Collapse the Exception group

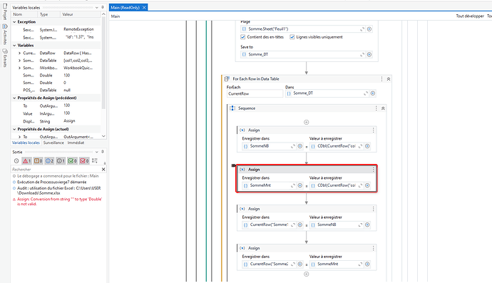14,22
